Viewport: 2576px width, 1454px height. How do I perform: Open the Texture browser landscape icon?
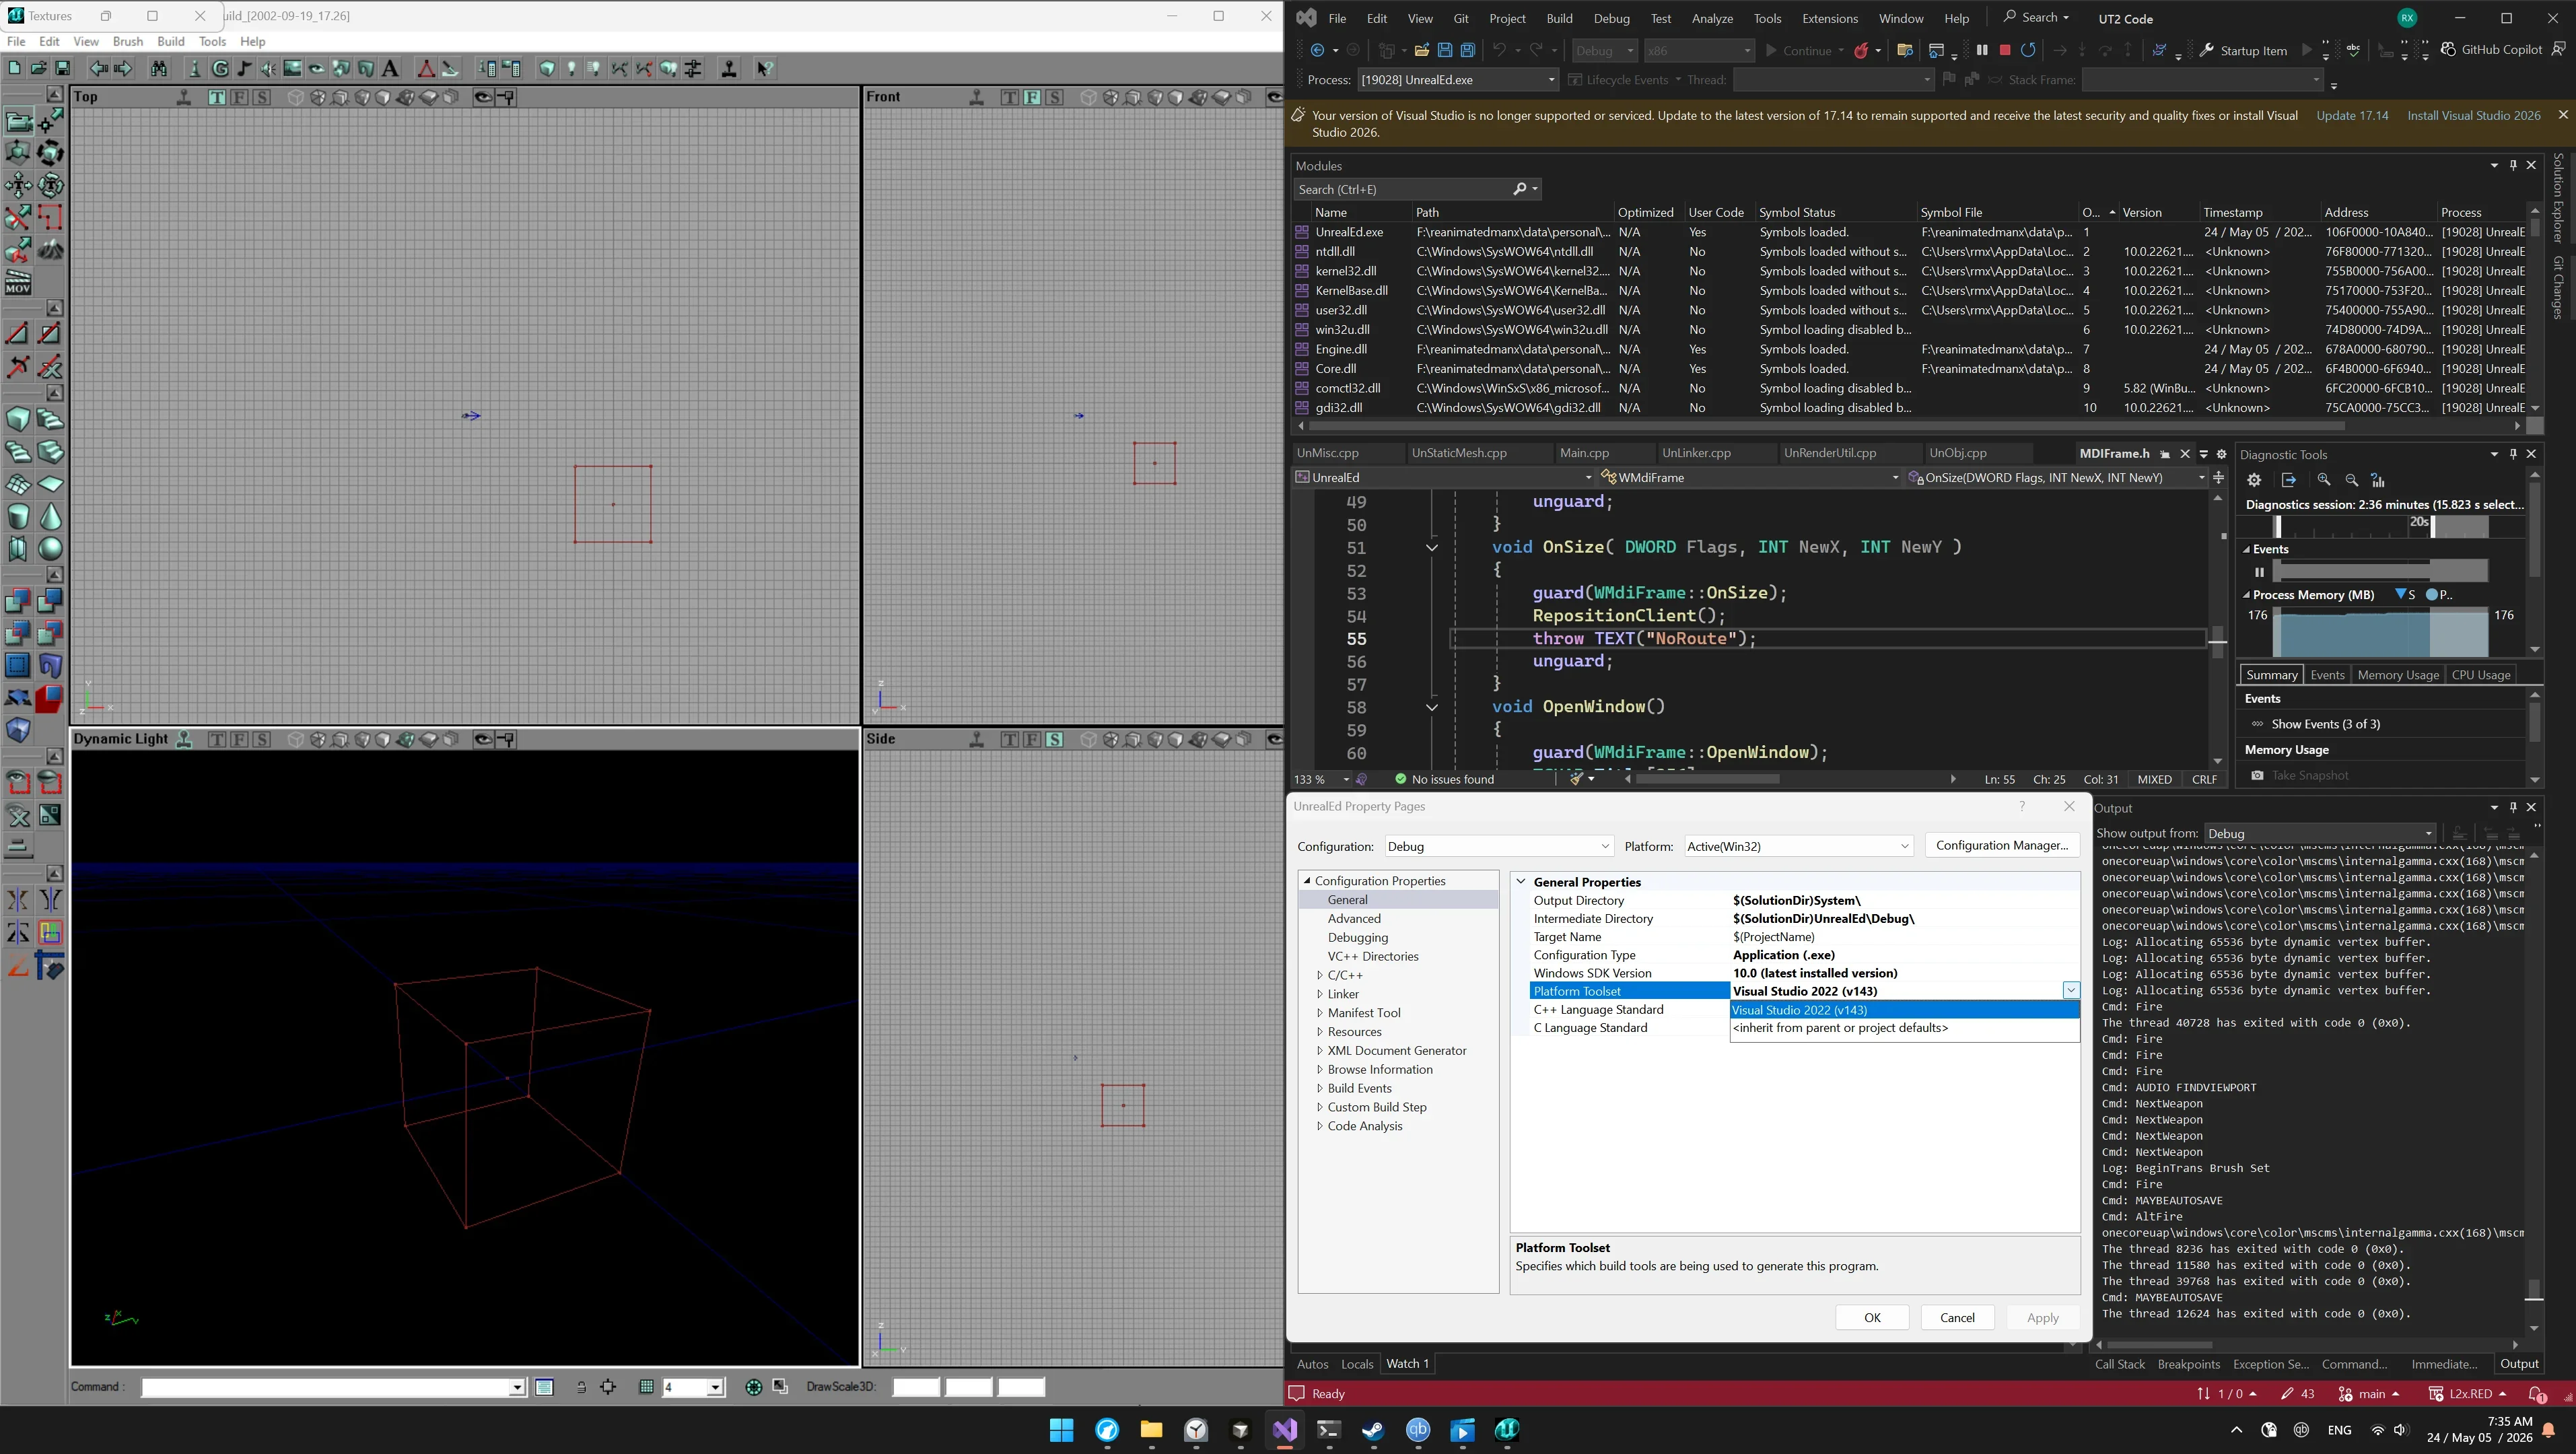click(293, 69)
